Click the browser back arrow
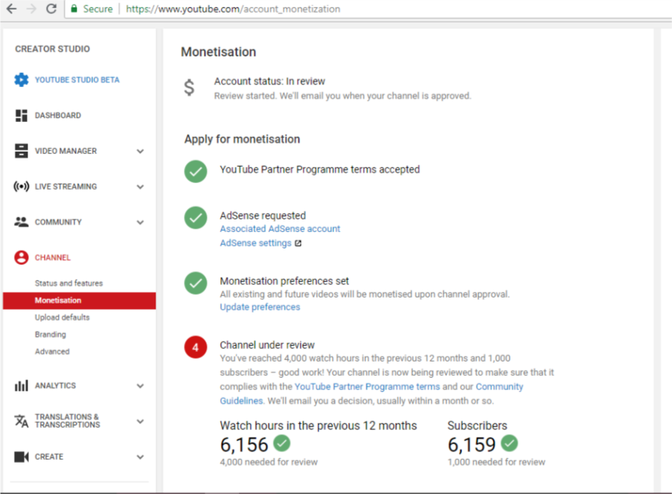This screenshot has width=672, height=494. click(12, 9)
